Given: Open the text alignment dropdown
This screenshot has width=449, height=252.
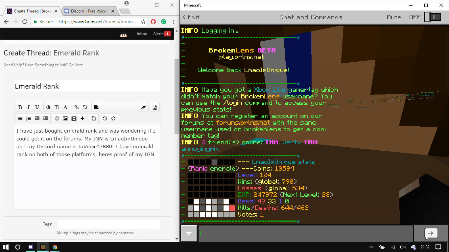Looking at the screenshot, I should (x=96, y=107).
